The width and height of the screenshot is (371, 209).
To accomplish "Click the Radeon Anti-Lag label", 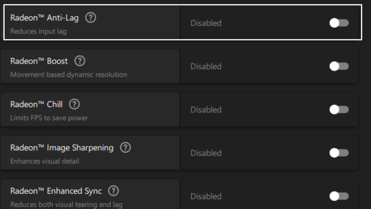I will click(45, 18).
